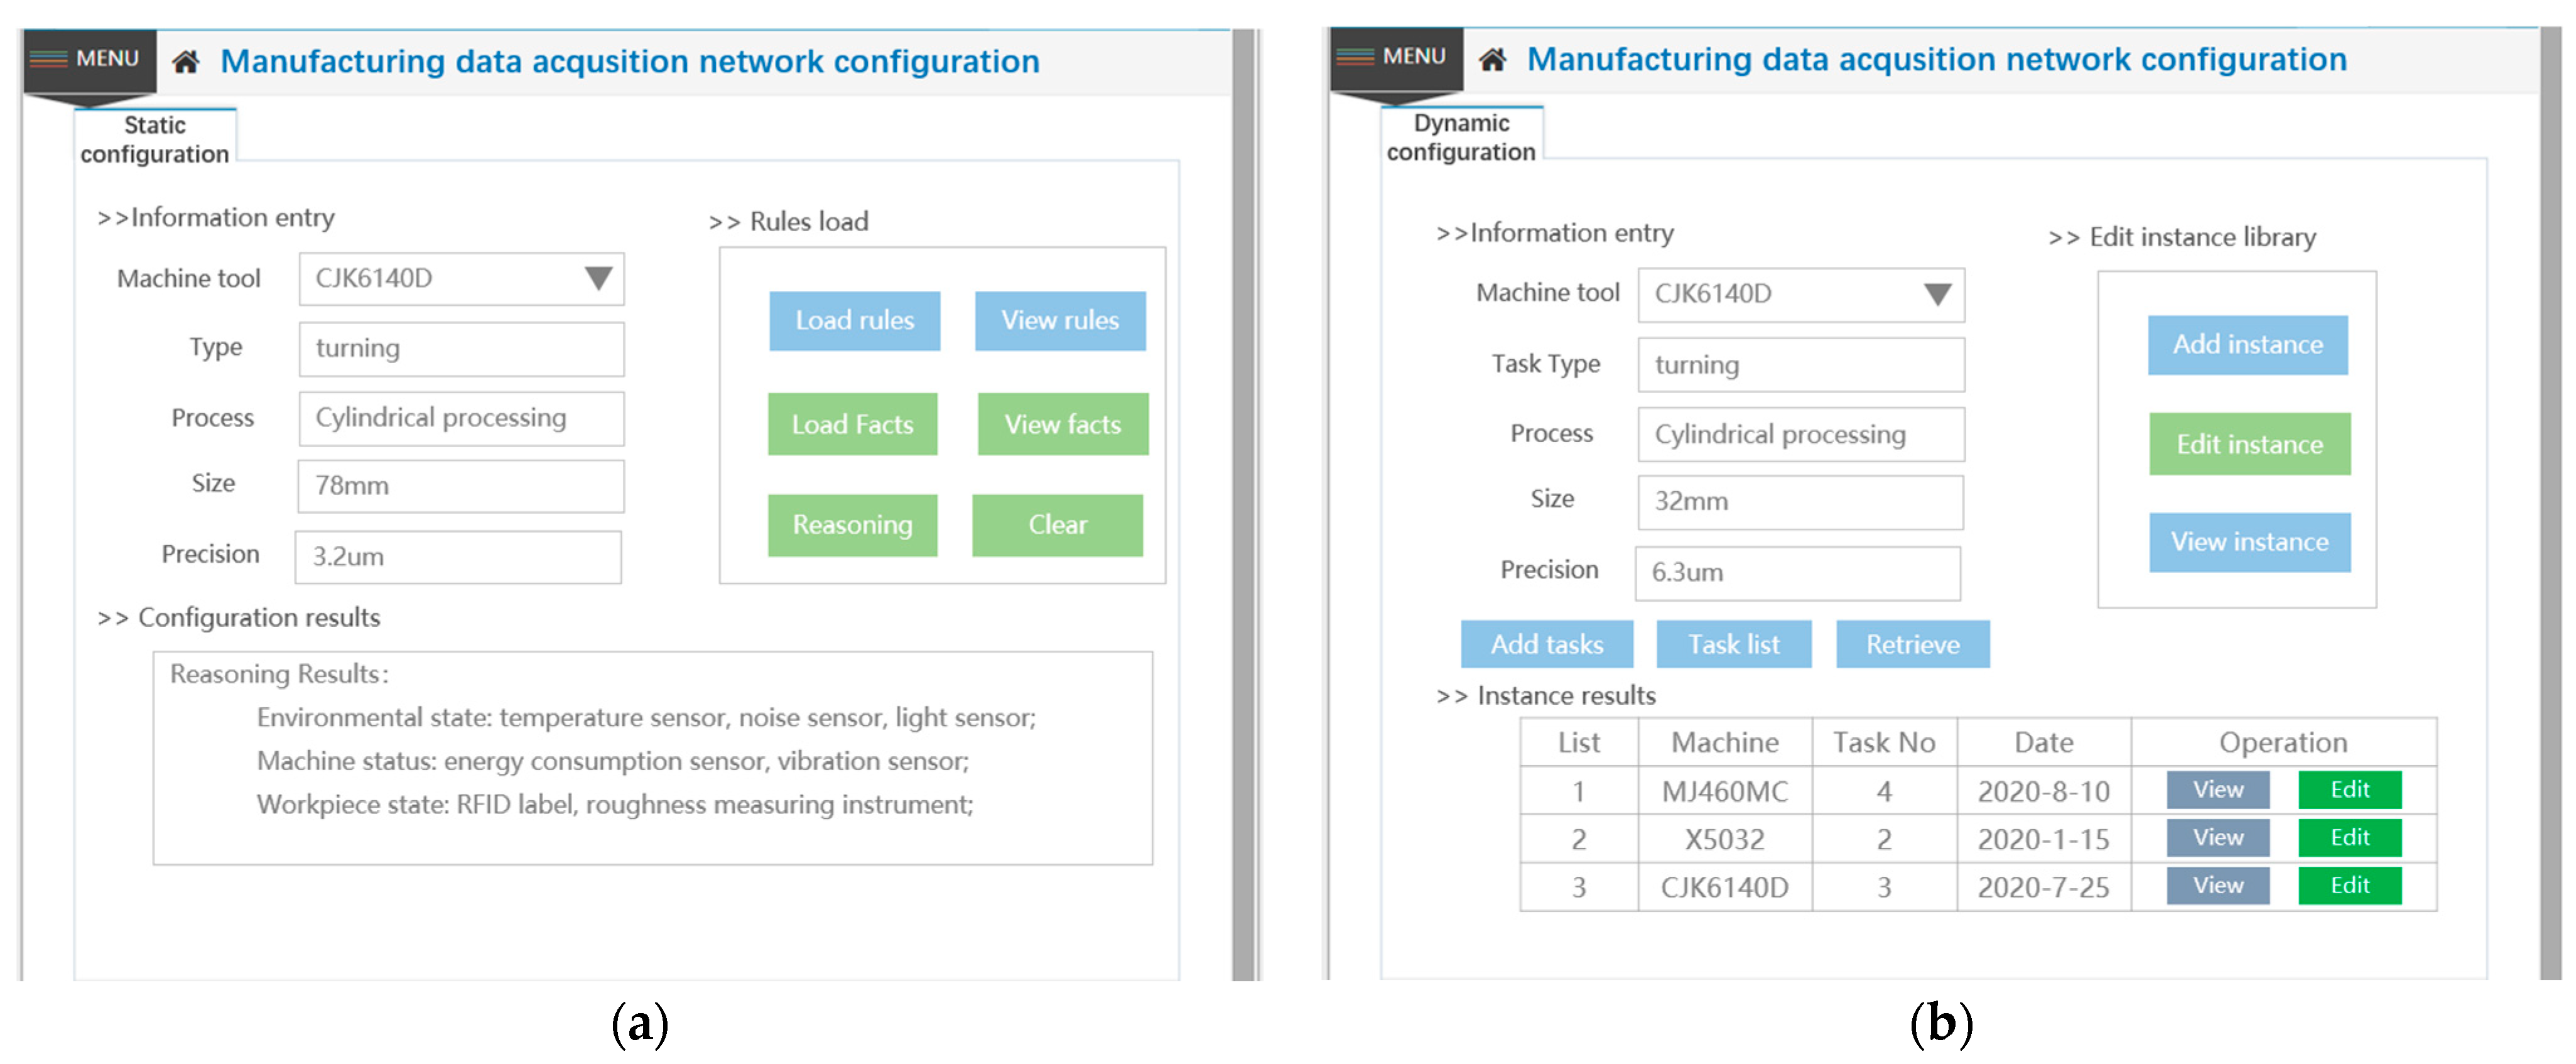This screenshot has height=1064, width=2576.
Task: Click the Precision field showing 3.2um
Action: pos(458,557)
